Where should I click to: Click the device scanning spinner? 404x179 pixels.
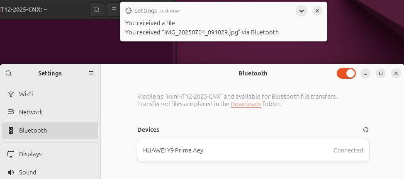pyautogui.click(x=365, y=130)
